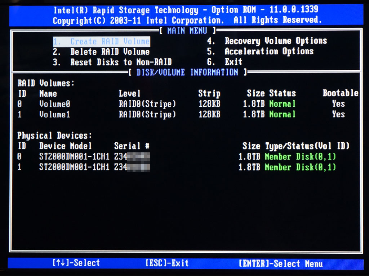Click Normal status of Volume0

(x=283, y=104)
